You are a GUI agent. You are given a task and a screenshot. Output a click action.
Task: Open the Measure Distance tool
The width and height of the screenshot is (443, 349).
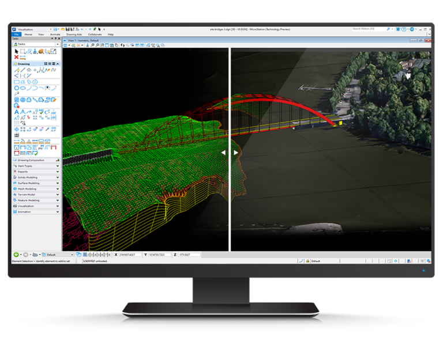click(x=22, y=58)
